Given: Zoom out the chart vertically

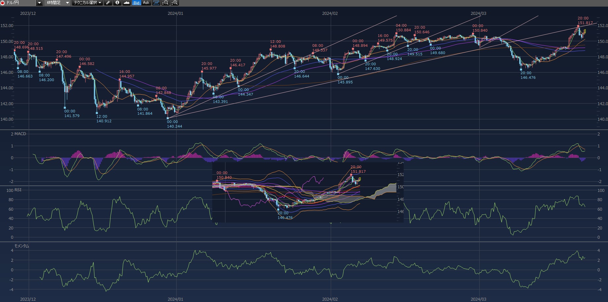Looking at the screenshot, I should point(165,3).
